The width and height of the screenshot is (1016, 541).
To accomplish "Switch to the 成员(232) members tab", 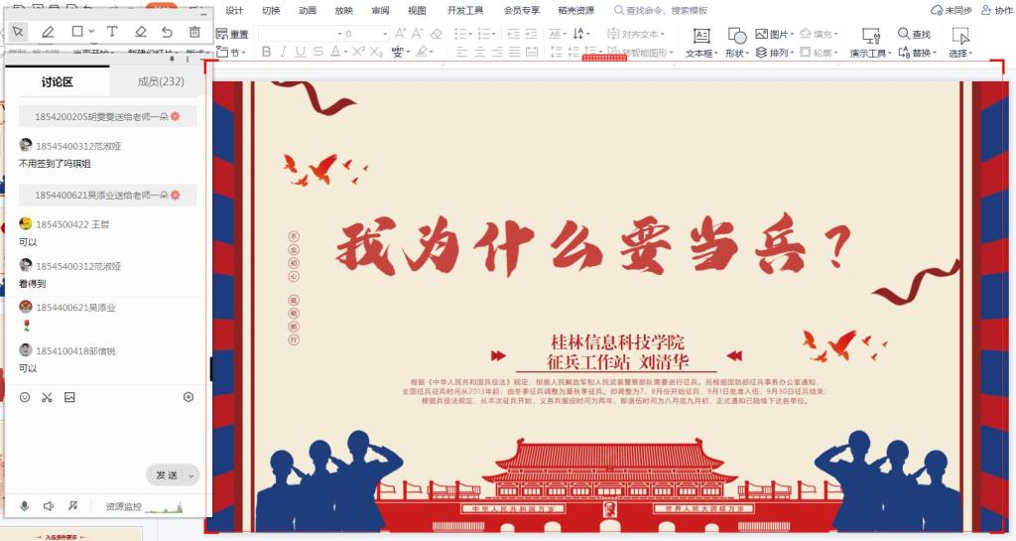I will point(161,81).
